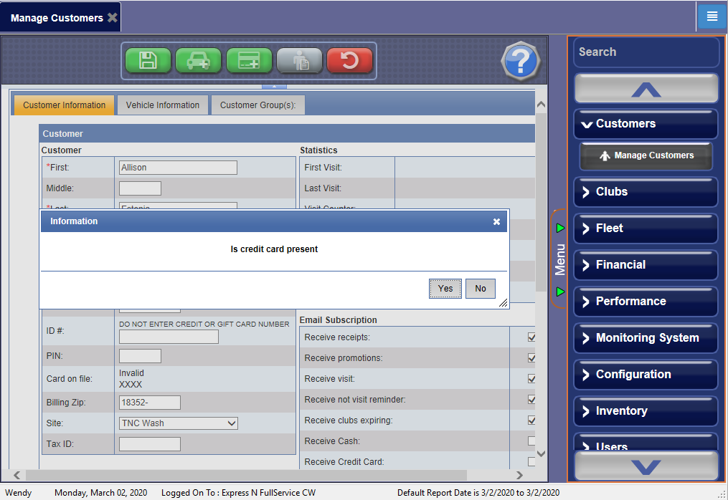Click the add vehicle car icon
Screen dimensions: 728x500
point(198,61)
